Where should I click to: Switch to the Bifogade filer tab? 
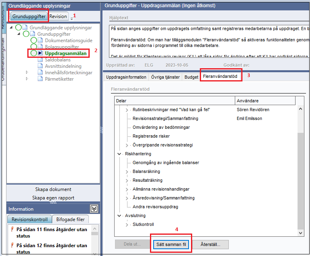(x=70, y=219)
